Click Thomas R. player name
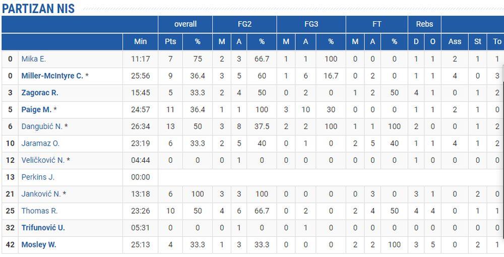Viewport: 504px width, 257px height. pyautogui.click(x=39, y=211)
